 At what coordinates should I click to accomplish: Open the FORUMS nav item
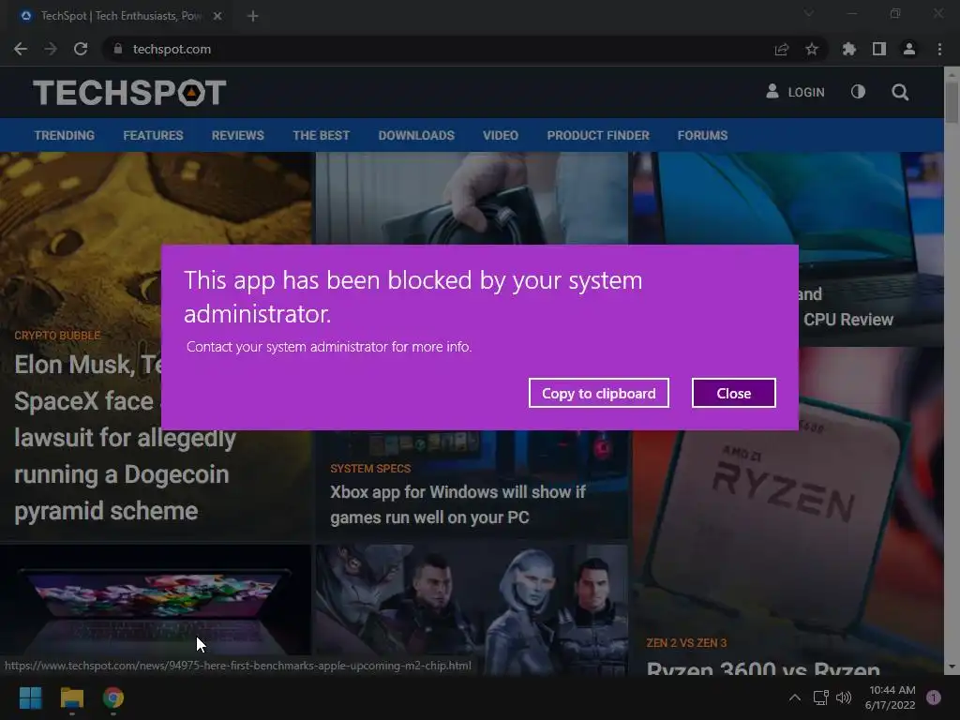coord(702,135)
